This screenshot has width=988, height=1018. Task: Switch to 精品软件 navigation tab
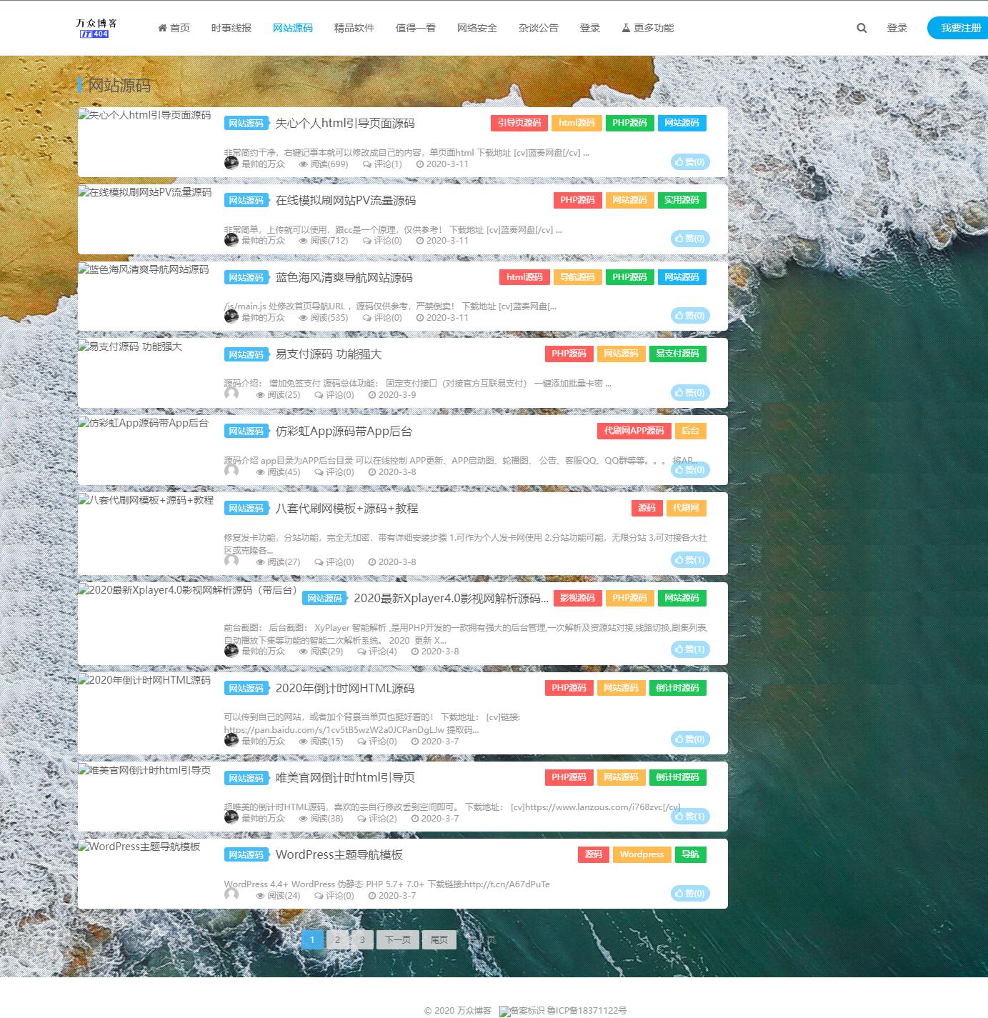(x=354, y=28)
